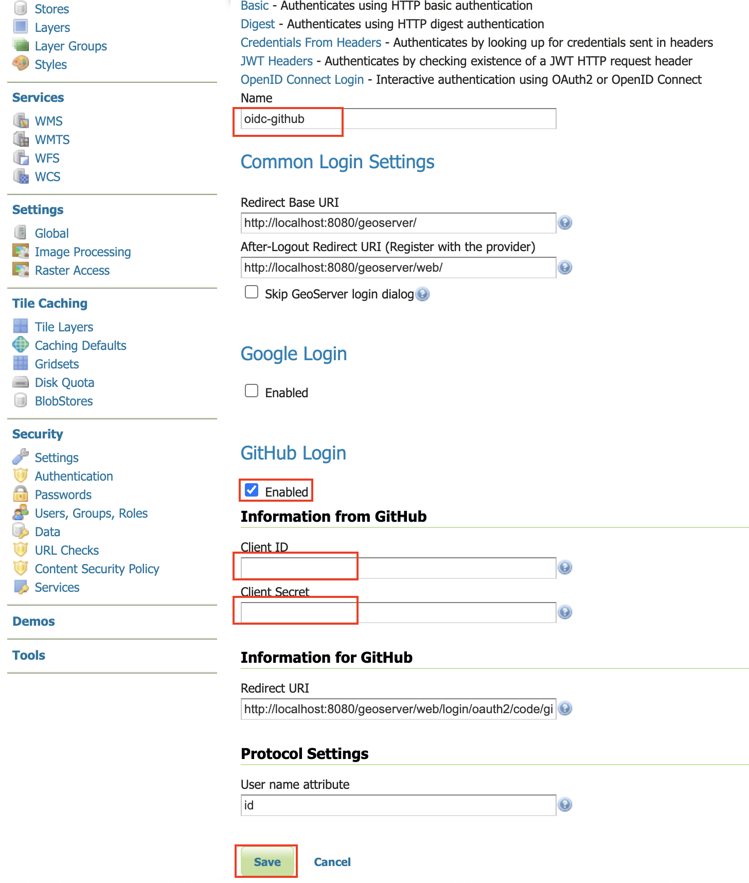Viewport: 749px width, 883px height.
Task: Click help icon next to Client Secret field
Action: (x=564, y=612)
